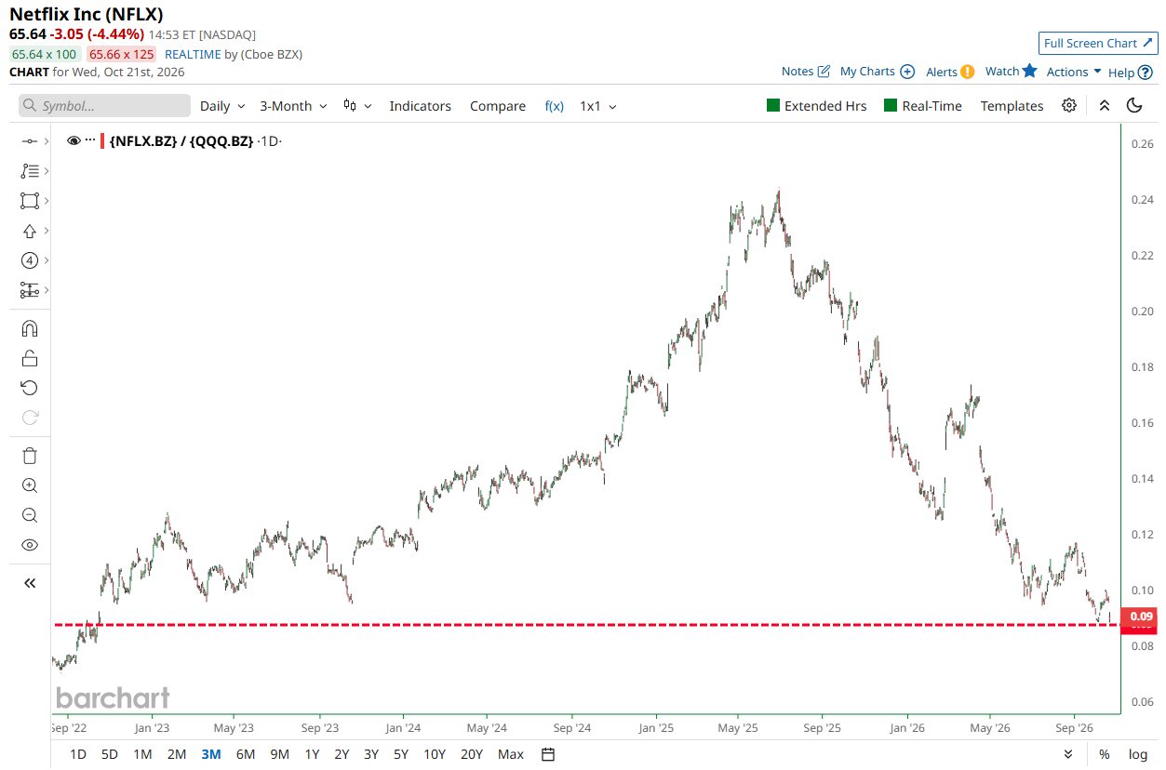1166x770 pixels.
Task: Open the chart type candlestick dropdown
Action: (x=357, y=106)
